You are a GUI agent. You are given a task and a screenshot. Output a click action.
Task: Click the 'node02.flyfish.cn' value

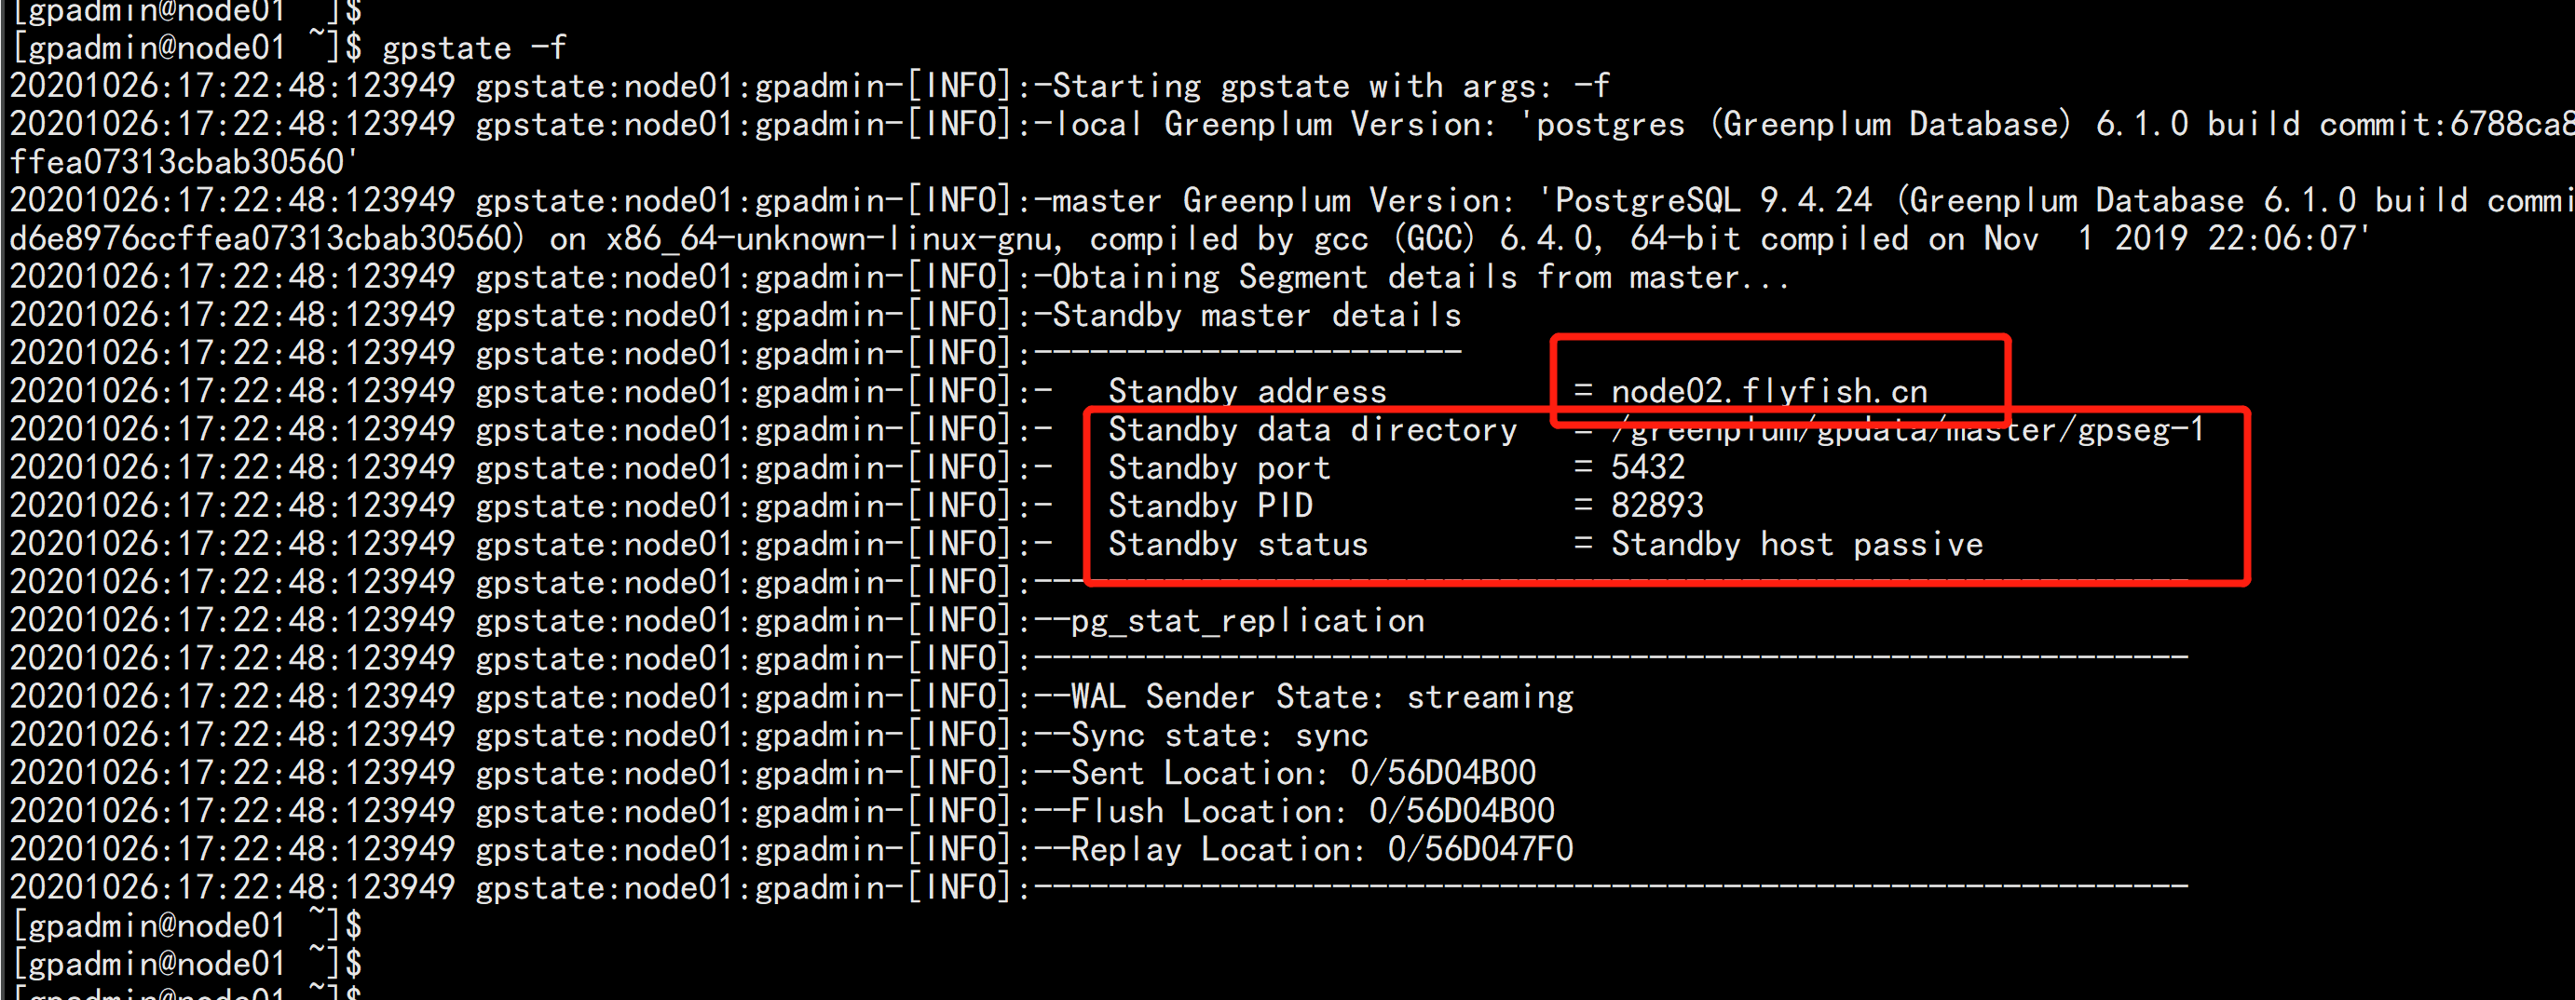click(x=1769, y=392)
